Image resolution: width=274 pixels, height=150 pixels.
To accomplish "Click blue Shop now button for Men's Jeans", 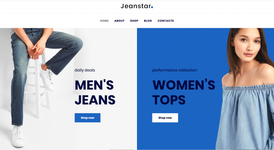I will pos(87,118).
